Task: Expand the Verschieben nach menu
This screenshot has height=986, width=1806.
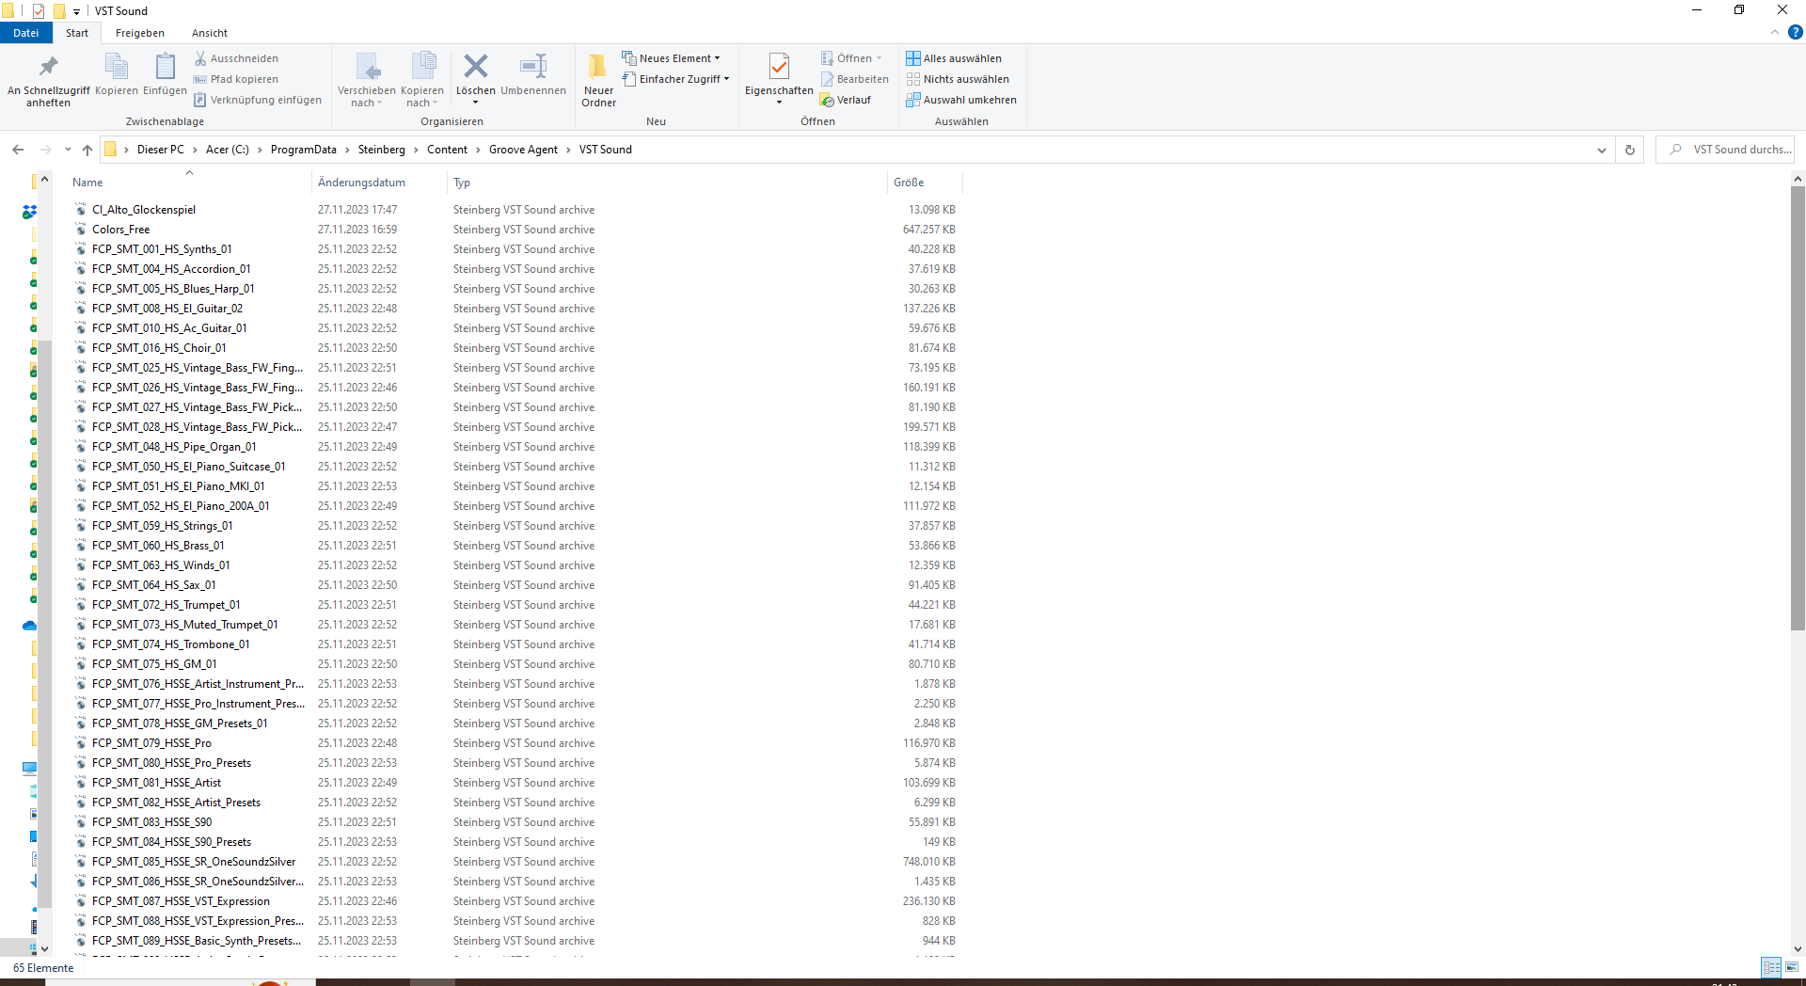Action: 367,97
